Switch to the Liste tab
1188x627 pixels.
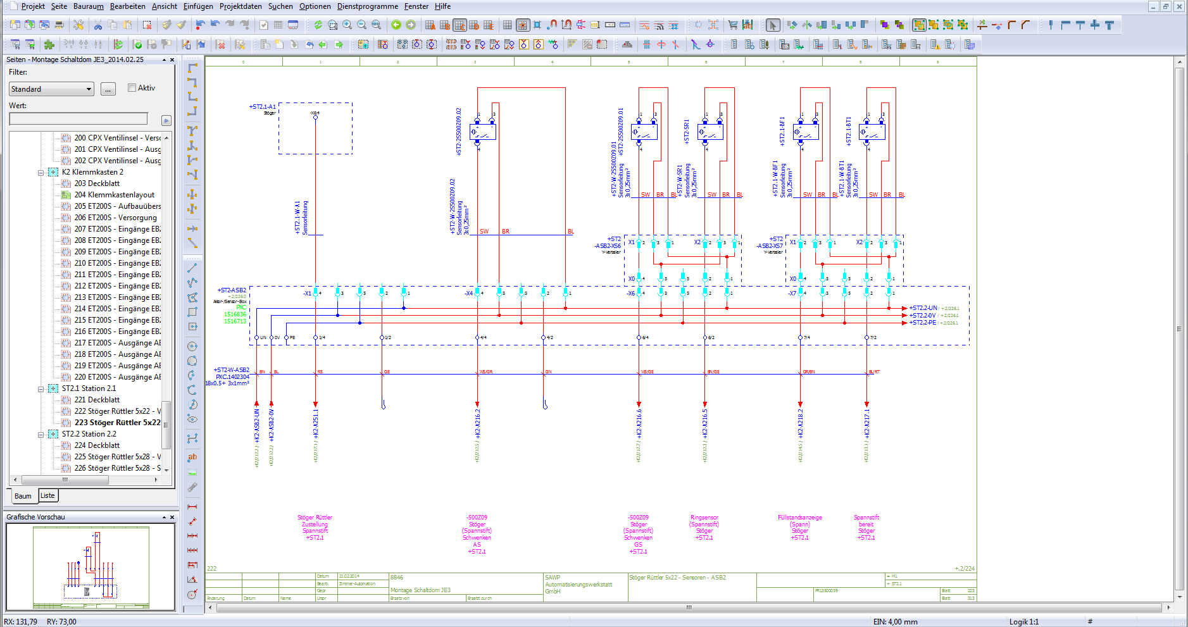(x=48, y=496)
